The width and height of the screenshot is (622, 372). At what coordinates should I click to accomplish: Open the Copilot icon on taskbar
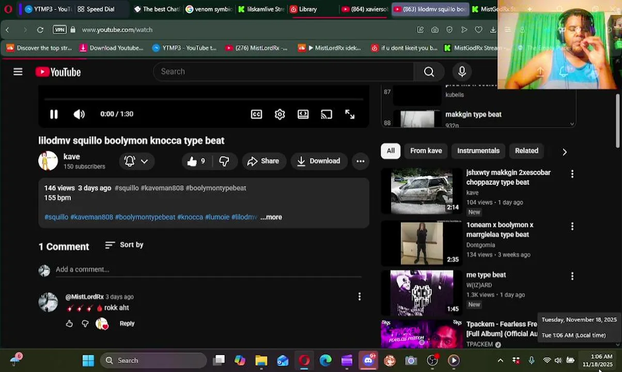(240, 361)
